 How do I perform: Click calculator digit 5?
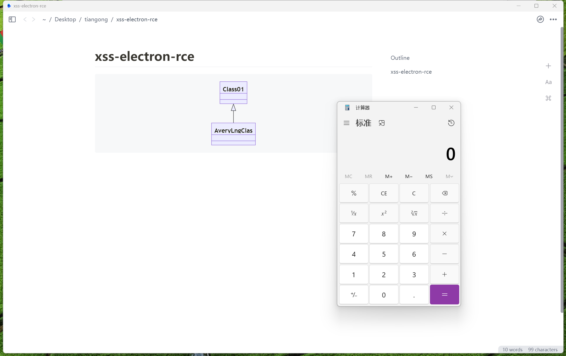(384, 254)
